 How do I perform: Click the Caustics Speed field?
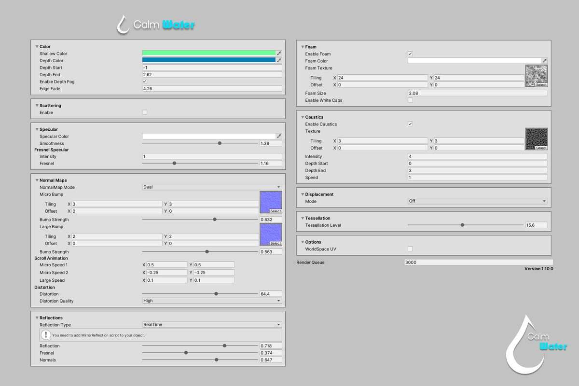click(x=478, y=178)
